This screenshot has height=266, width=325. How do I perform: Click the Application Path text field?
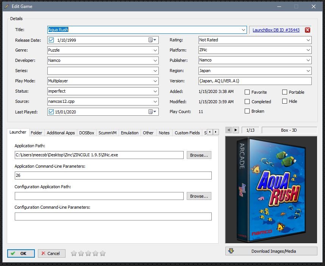tap(99, 155)
